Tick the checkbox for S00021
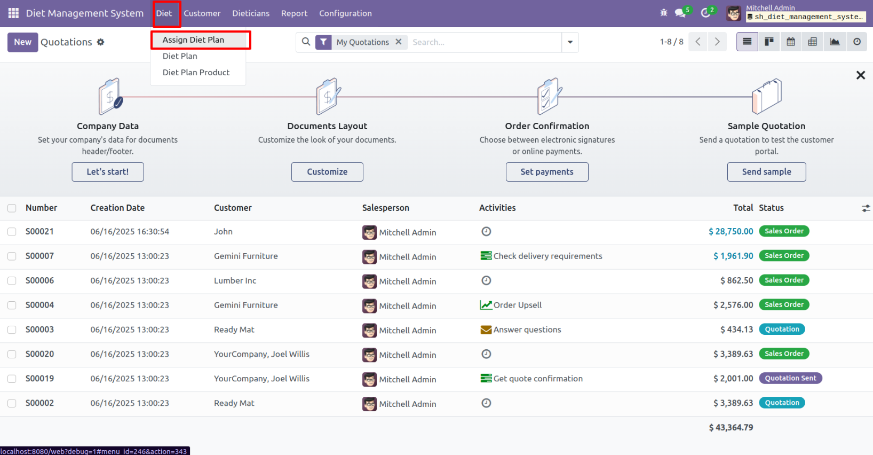This screenshot has width=873, height=455. click(x=12, y=232)
